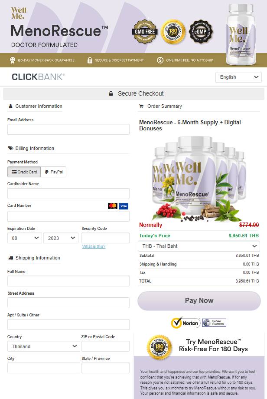This screenshot has height=399, width=267.
Task: Open the THB - Thai Baht currency dropdown
Action: click(x=199, y=246)
